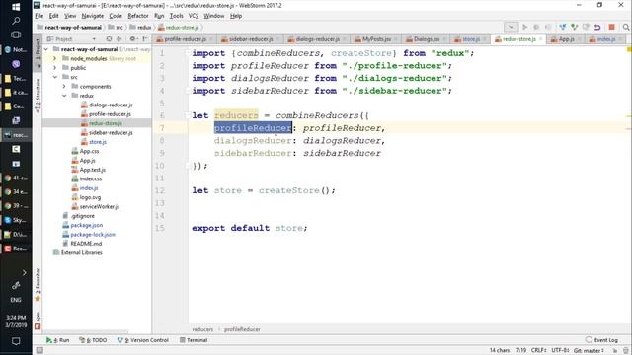This screenshot has width=632, height=355.
Task: Open the Tools menu
Action: (176, 16)
